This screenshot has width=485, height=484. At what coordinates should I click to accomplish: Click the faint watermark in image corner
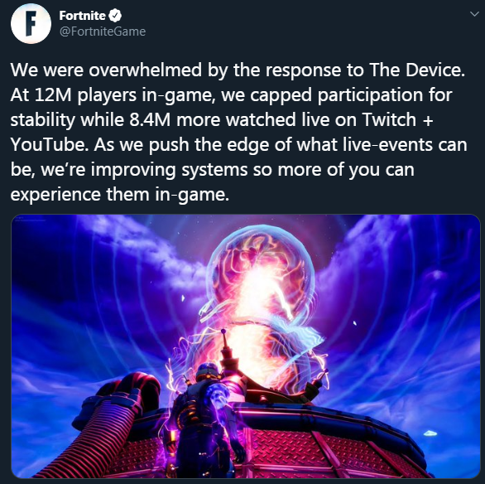30,220
